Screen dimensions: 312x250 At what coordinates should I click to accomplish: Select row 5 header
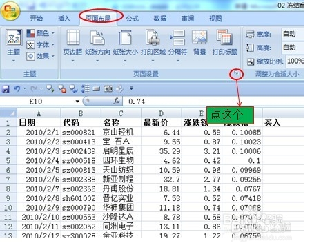click(x=8, y=160)
